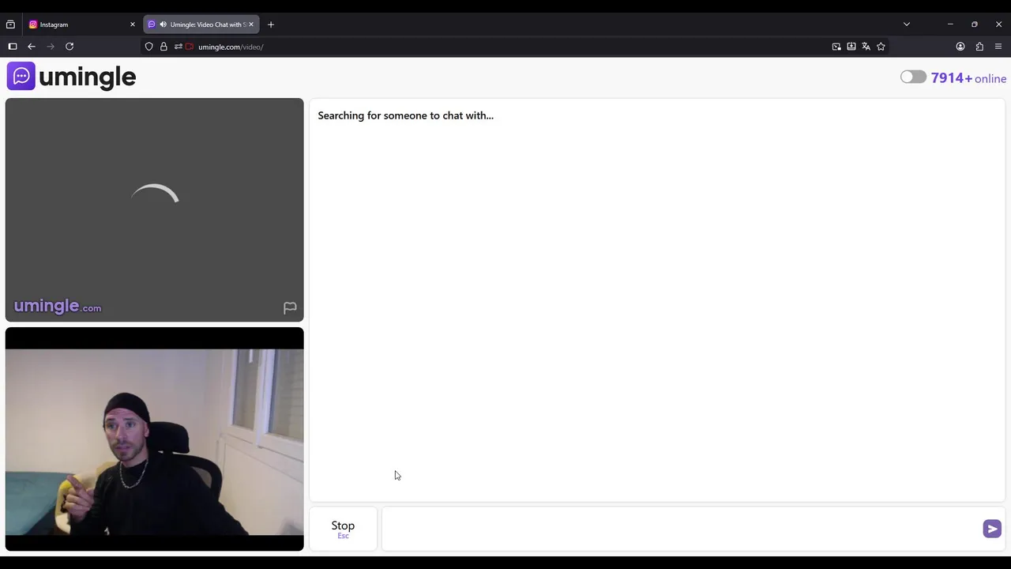Mute the Umingle tab audio icon

[x=163, y=24]
